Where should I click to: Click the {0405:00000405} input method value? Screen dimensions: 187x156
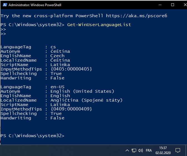pos(71,69)
